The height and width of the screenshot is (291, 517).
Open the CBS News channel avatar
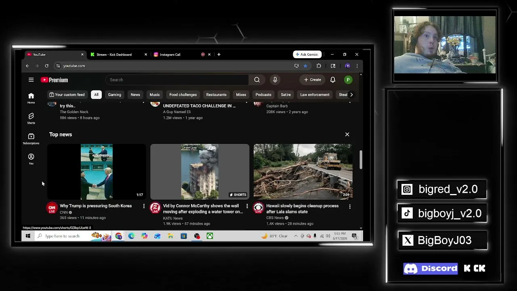[258, 208]
